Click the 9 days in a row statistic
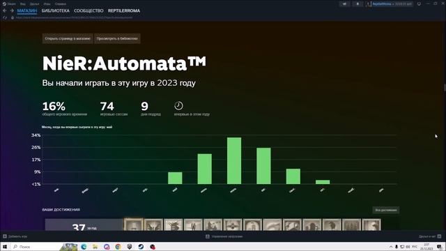This screenshot has height=251, width=446. pyautogui.click(x=151, y=109)
